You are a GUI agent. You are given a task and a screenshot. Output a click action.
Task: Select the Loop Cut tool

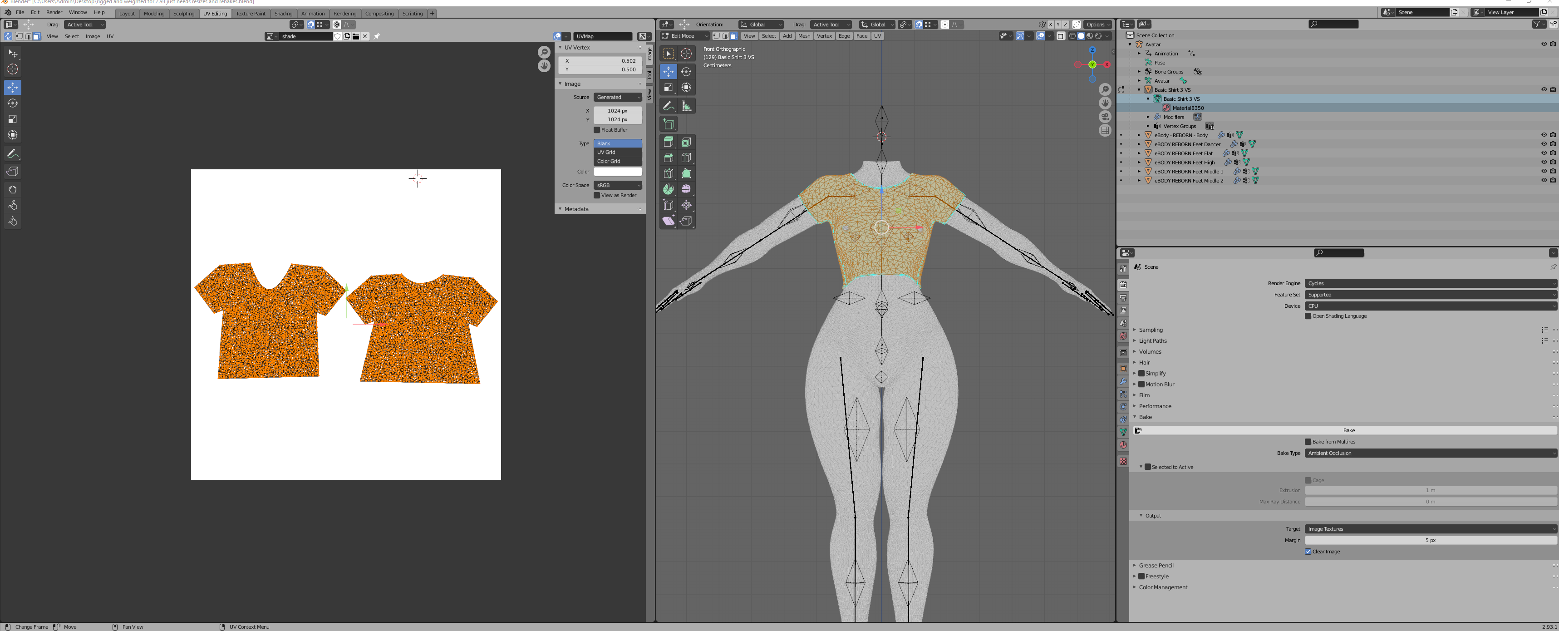pos(686,158)
